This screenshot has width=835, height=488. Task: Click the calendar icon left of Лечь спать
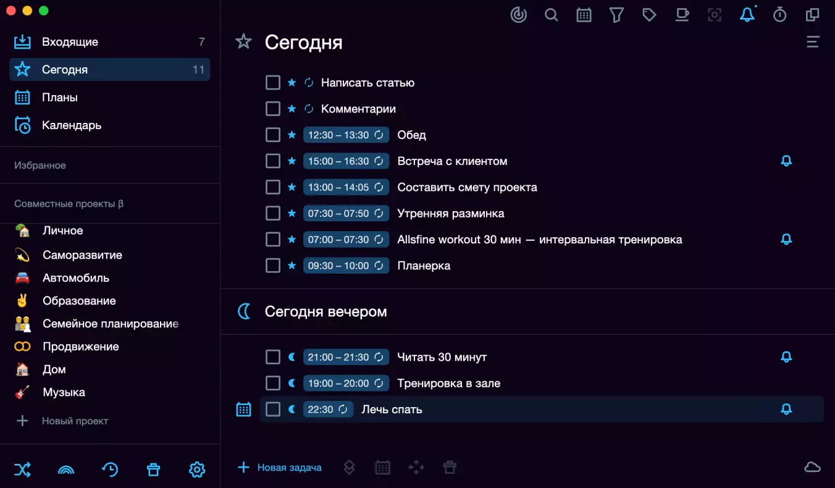pos(244,409)
